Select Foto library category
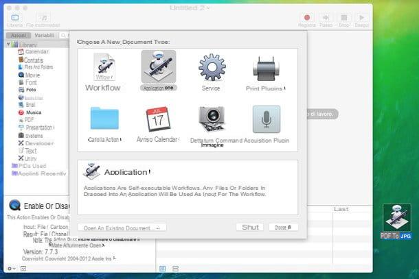Image resolution: width=419 pixels, height=279 pixels. [27, 90]
